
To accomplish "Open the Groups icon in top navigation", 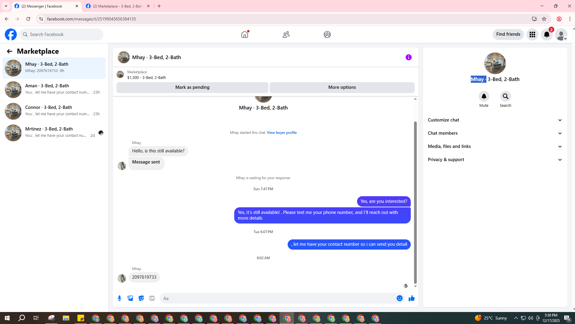I will [327, 34].
